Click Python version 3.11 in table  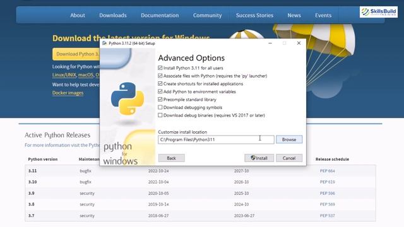click(x=32, y=171)
